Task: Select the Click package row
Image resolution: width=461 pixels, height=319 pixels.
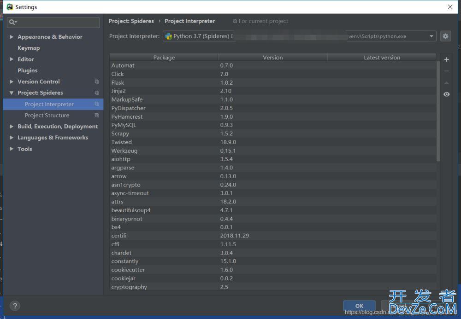Action: [x=273, y=74]
